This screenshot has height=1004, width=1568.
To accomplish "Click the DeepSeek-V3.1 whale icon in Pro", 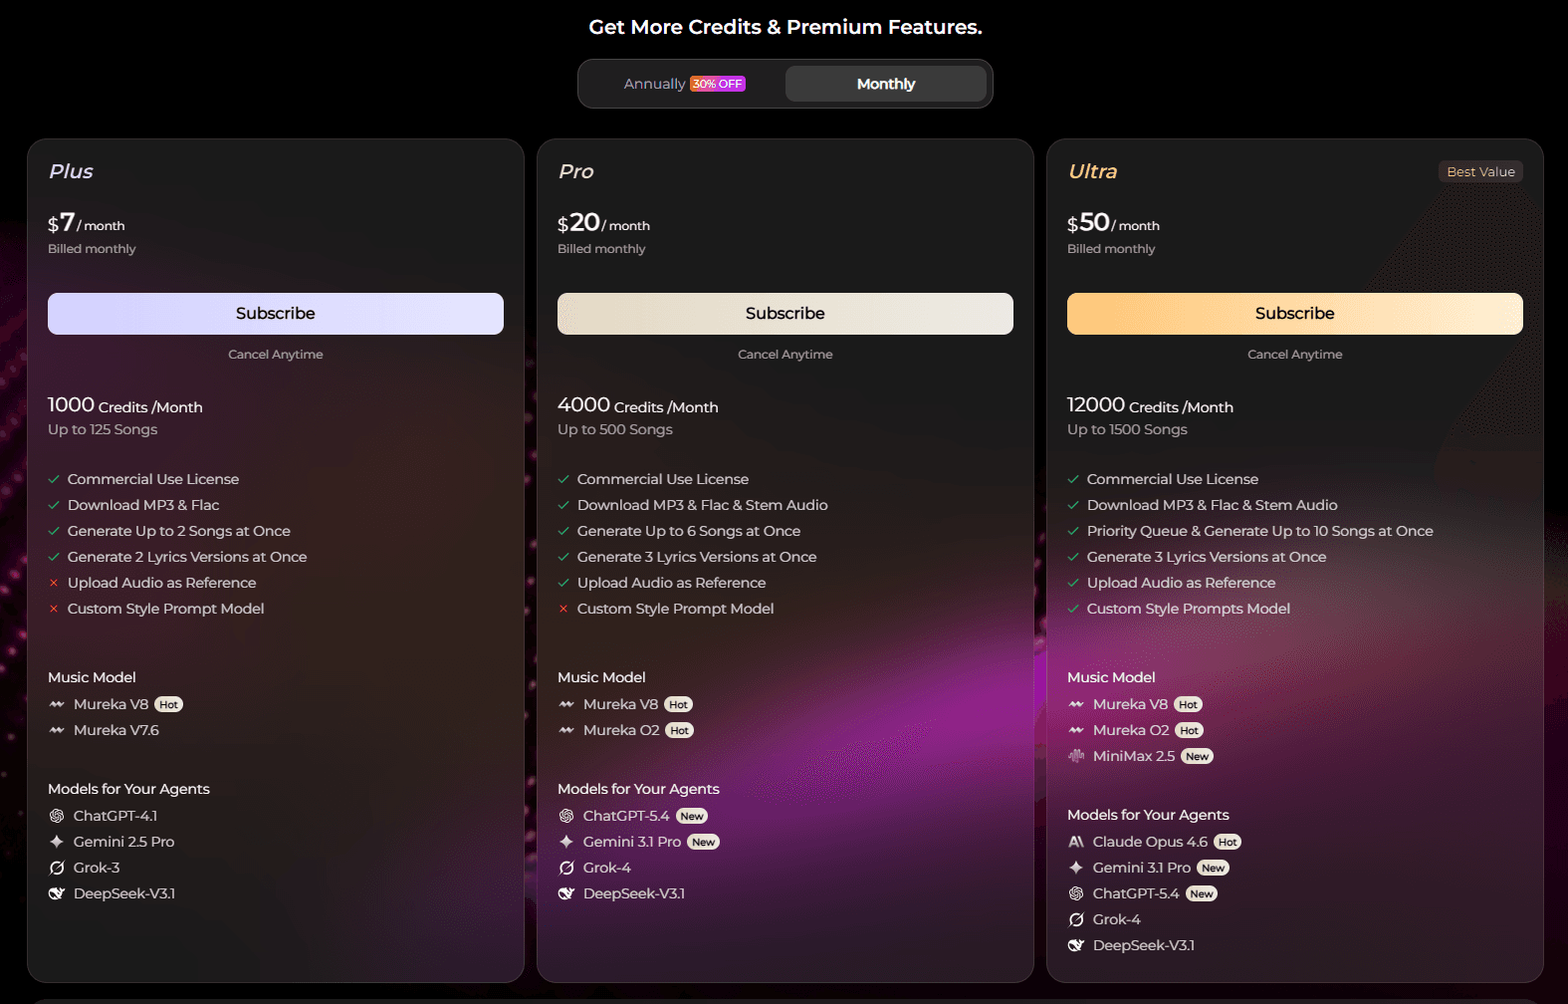I will click(x=566, y=893).
